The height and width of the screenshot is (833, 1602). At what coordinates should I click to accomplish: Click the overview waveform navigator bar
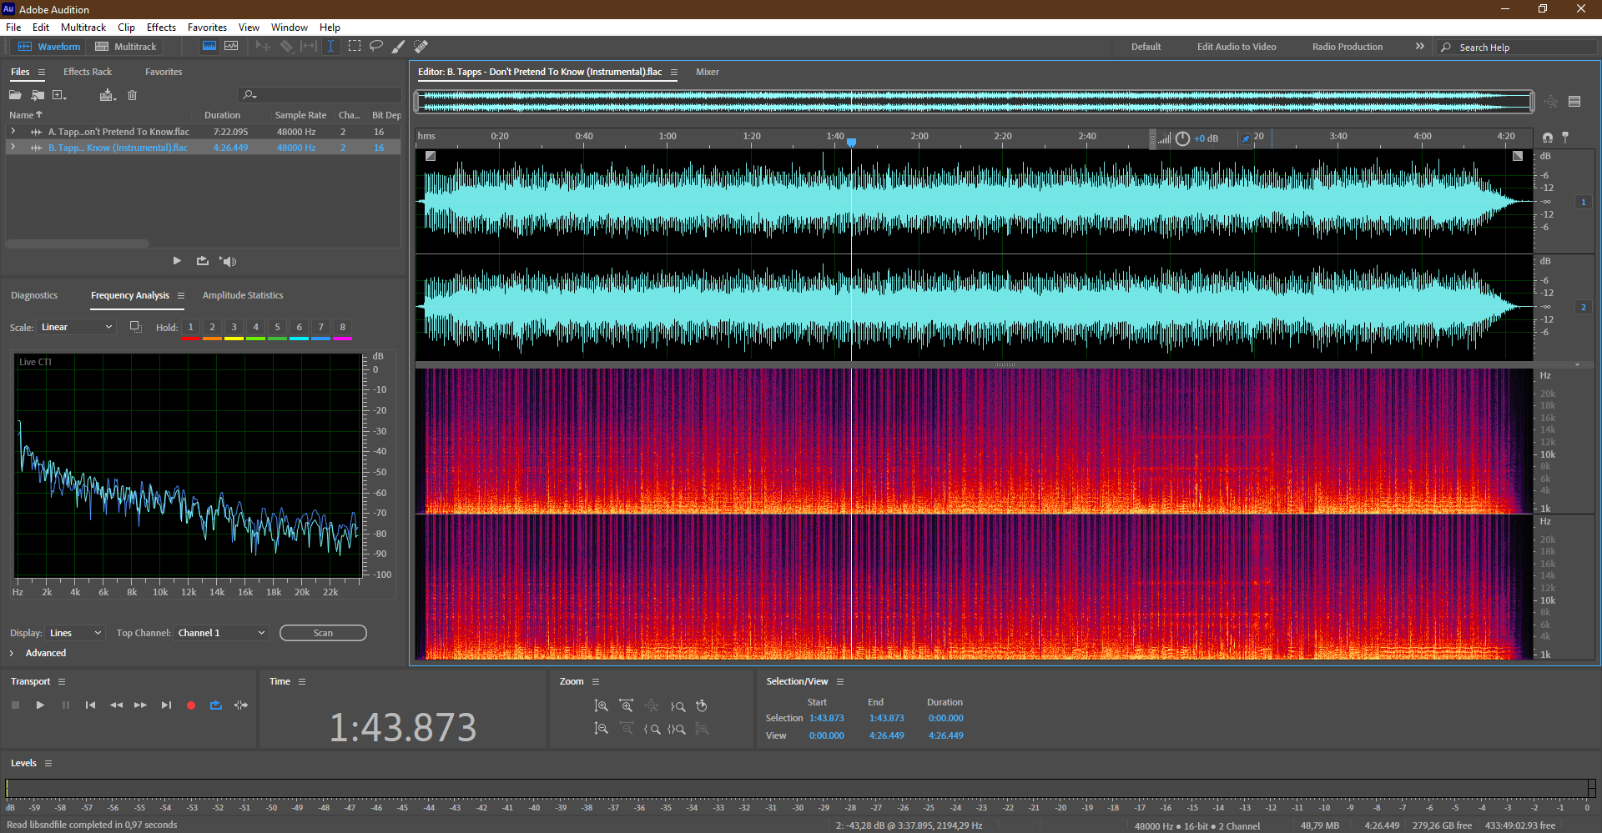click(x=975, y=102)
